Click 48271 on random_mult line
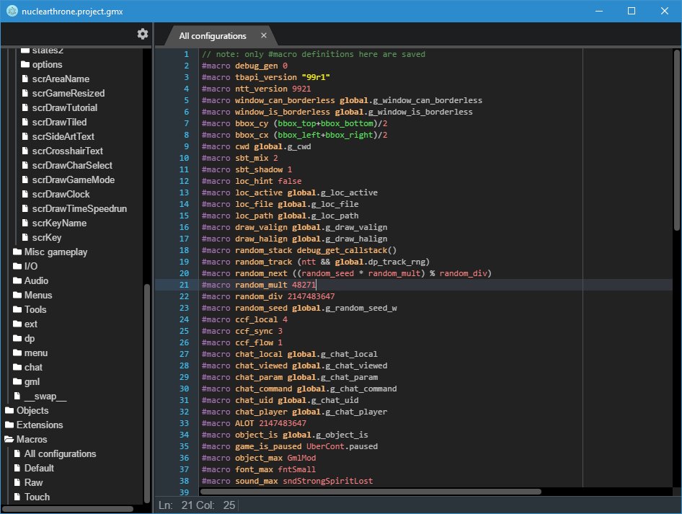 pos(304,285)
